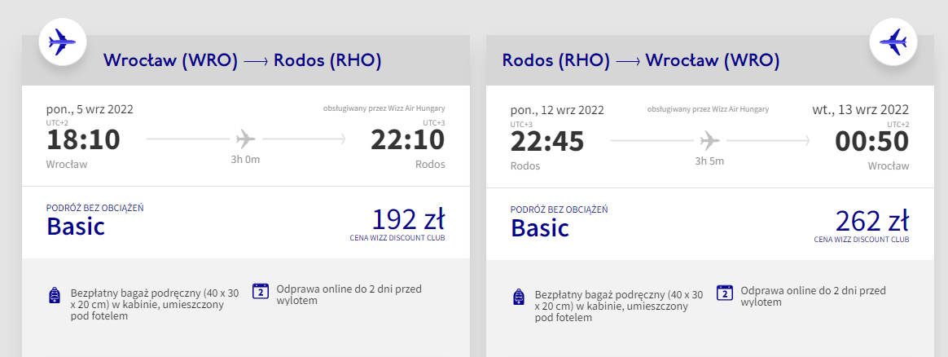Click the Basic fare label priced 262 zł
948x357 pixels.
click(540, 228)
